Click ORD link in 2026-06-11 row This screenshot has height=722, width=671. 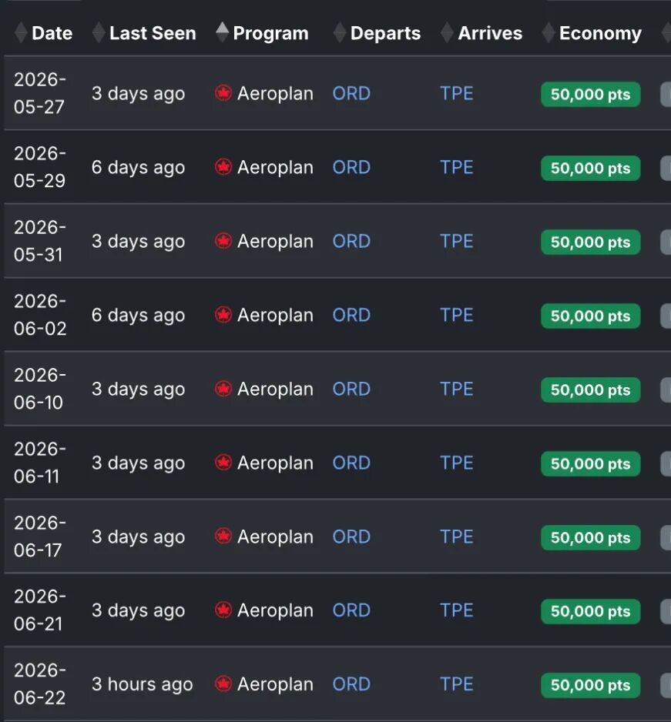tap(351, 463)
